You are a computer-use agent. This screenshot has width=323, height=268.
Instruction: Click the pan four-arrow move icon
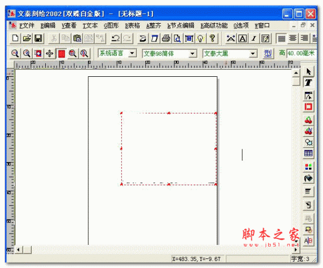tap(50, 54)
